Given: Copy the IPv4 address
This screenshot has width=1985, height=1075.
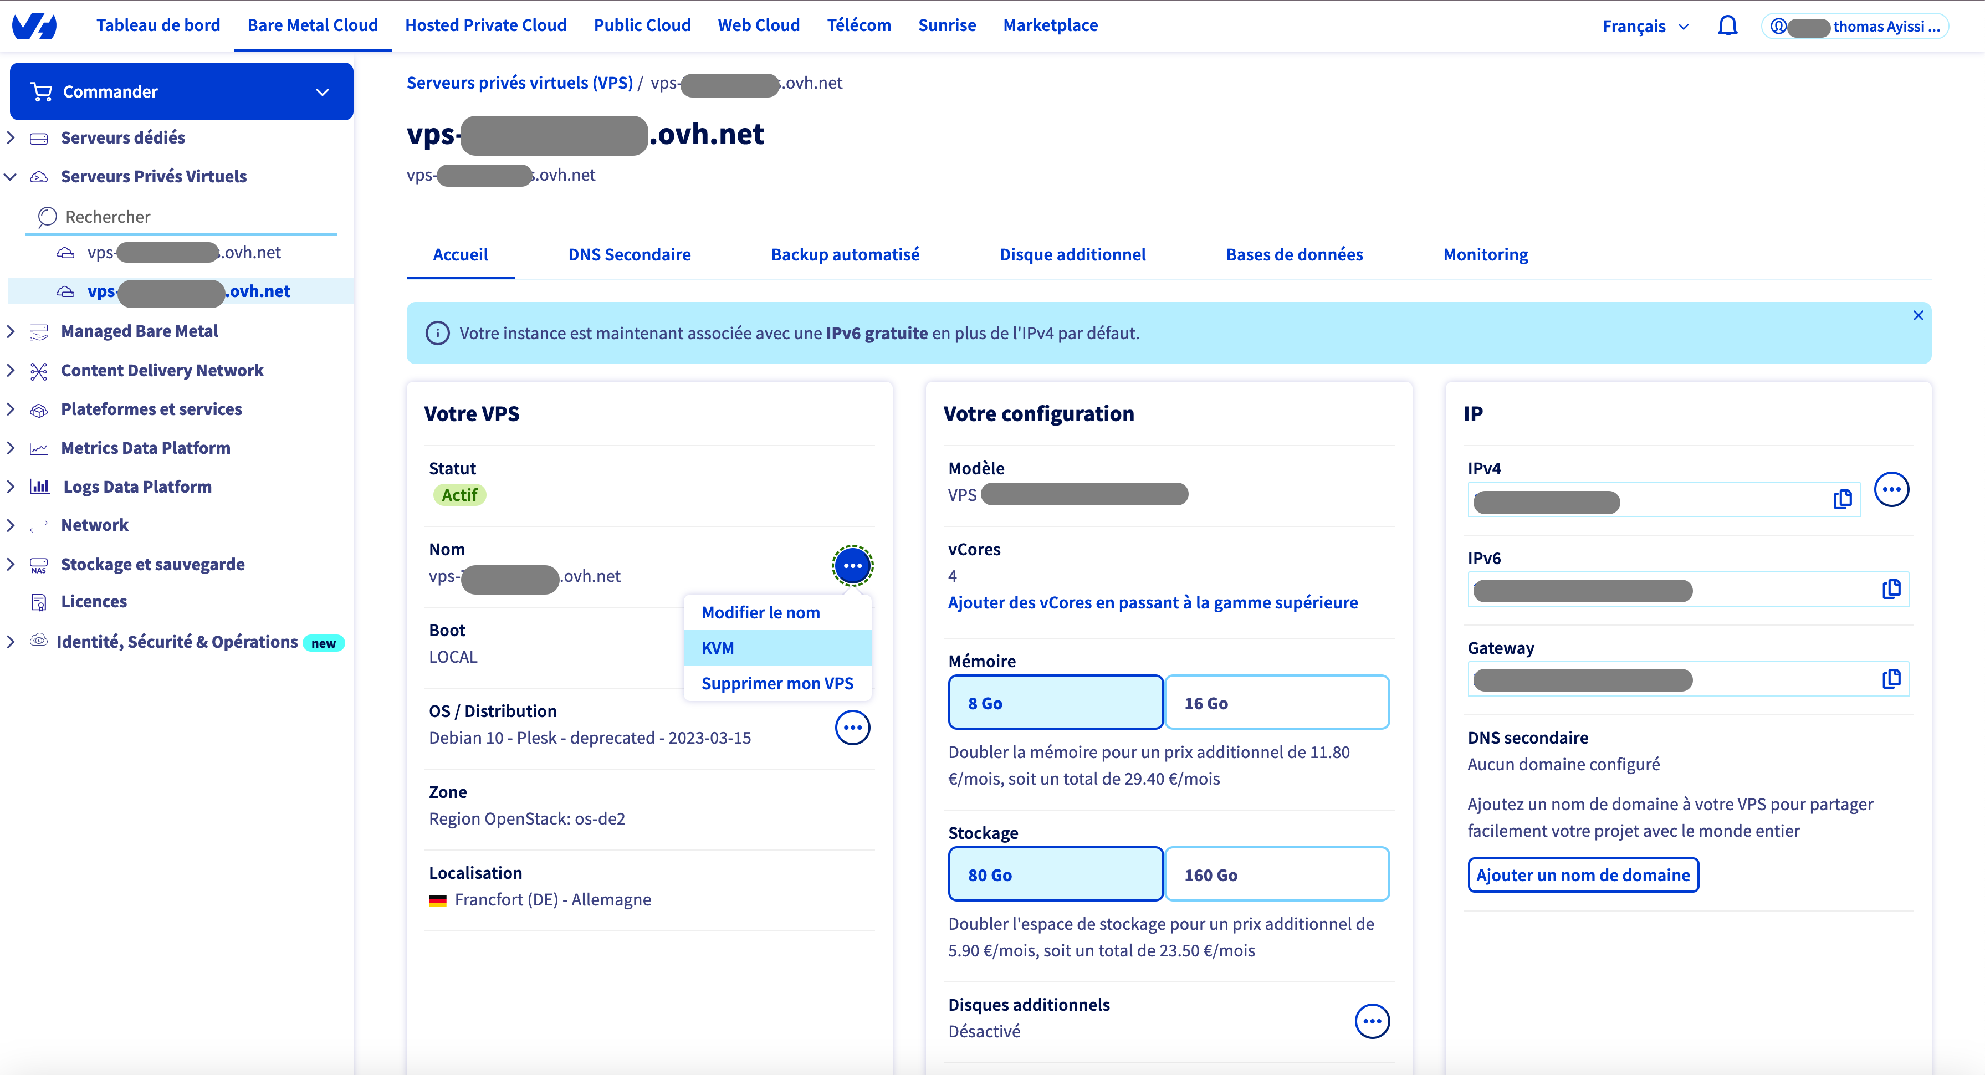Looking at the screenshot, I should click(1843, 499).
